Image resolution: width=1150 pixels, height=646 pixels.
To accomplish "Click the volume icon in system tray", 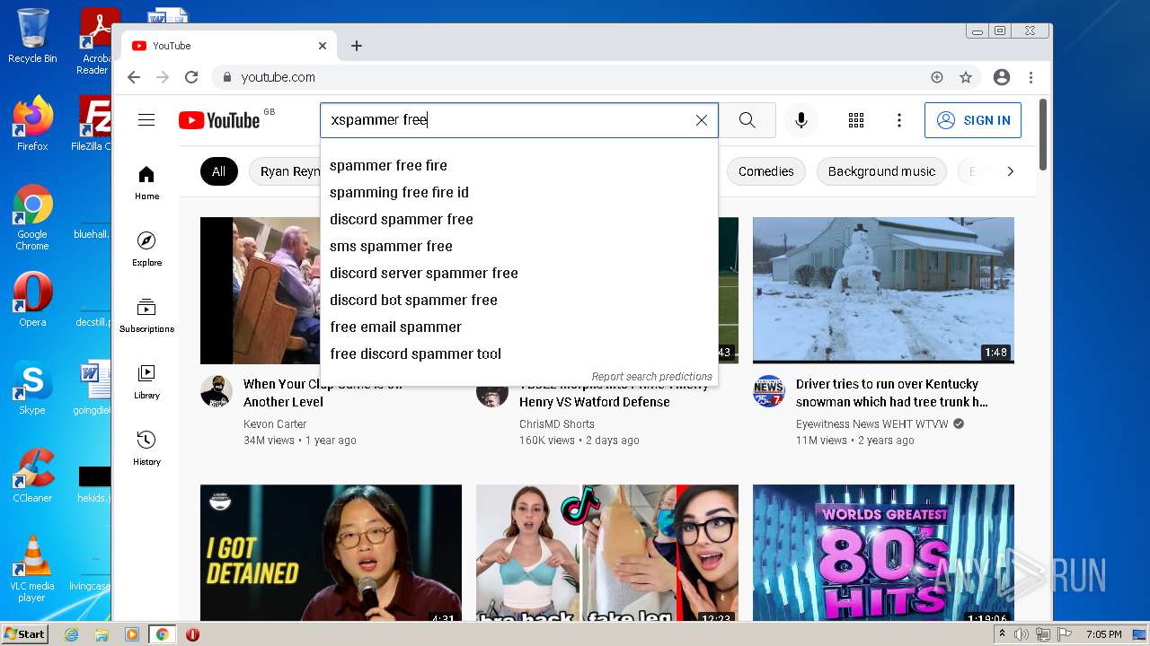I will [1022, 634].
